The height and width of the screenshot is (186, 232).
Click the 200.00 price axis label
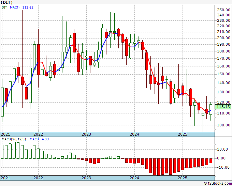[x=223, y=38]
